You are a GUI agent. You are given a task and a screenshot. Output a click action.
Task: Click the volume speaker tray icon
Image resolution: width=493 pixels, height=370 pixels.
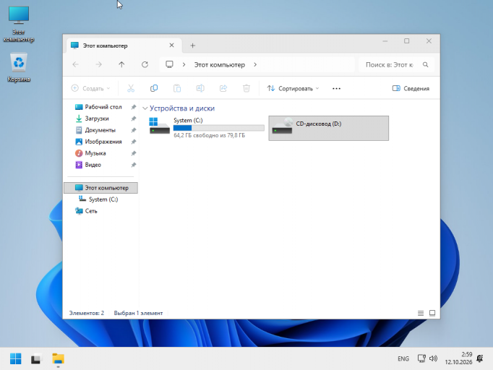[433, 358]
